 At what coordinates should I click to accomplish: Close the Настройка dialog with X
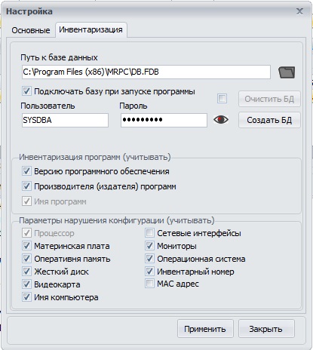299,11
